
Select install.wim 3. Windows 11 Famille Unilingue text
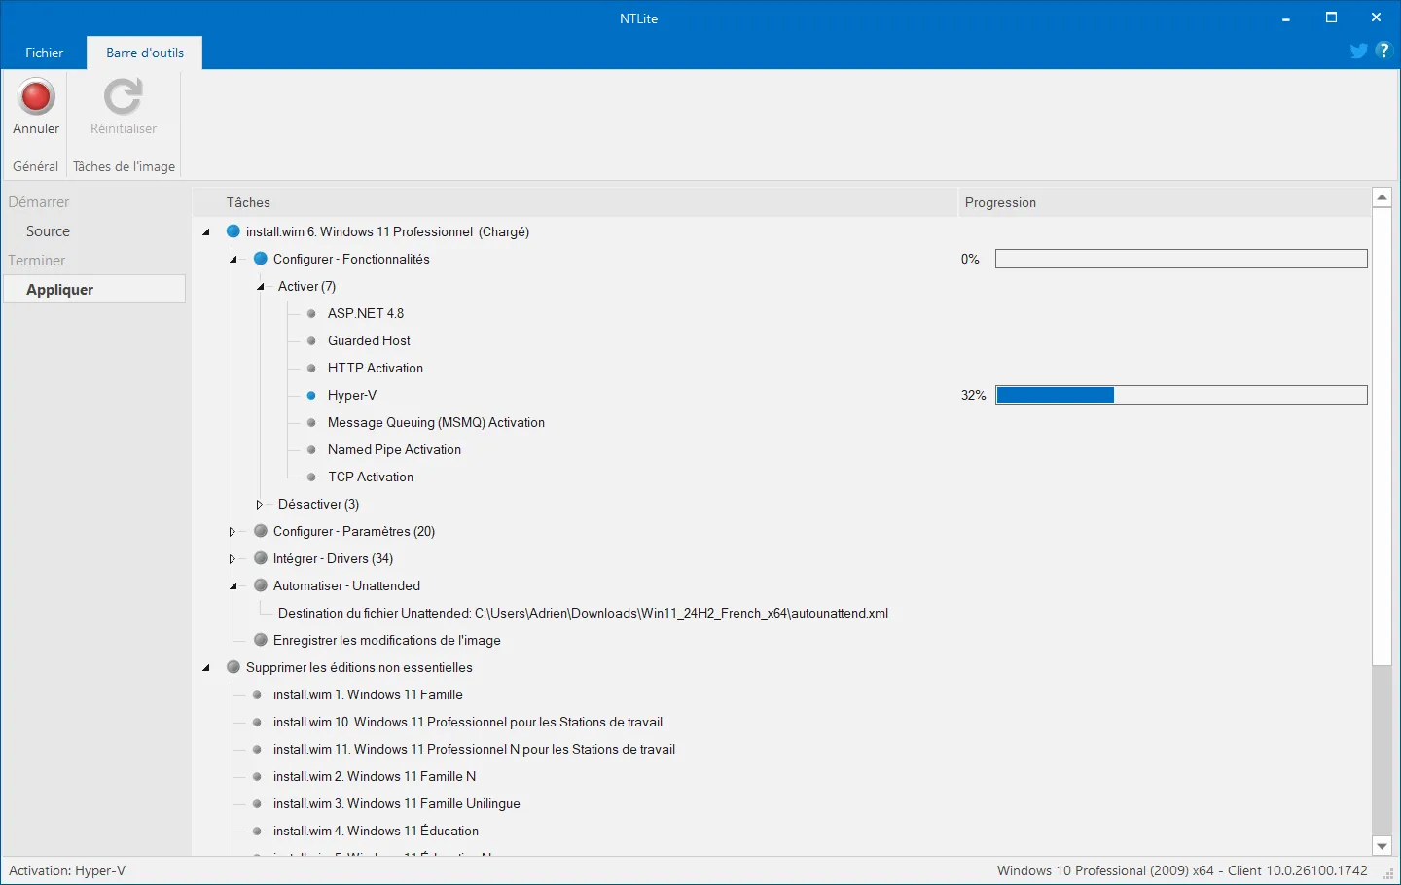click(397, 803)
